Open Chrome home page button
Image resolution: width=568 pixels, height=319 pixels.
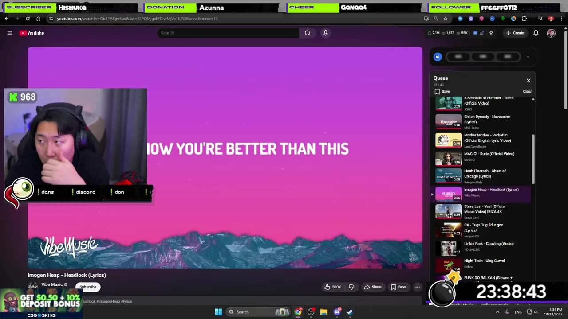38,19
